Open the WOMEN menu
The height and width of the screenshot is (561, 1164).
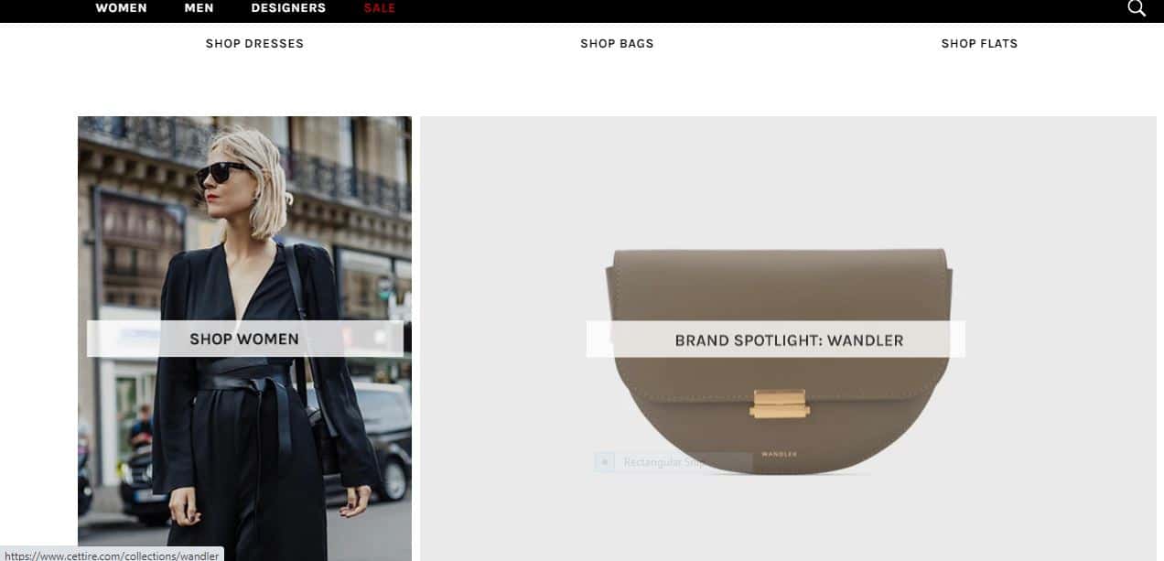tap(121, 8)
